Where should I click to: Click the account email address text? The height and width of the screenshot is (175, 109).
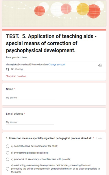click(x=27, y=64)
